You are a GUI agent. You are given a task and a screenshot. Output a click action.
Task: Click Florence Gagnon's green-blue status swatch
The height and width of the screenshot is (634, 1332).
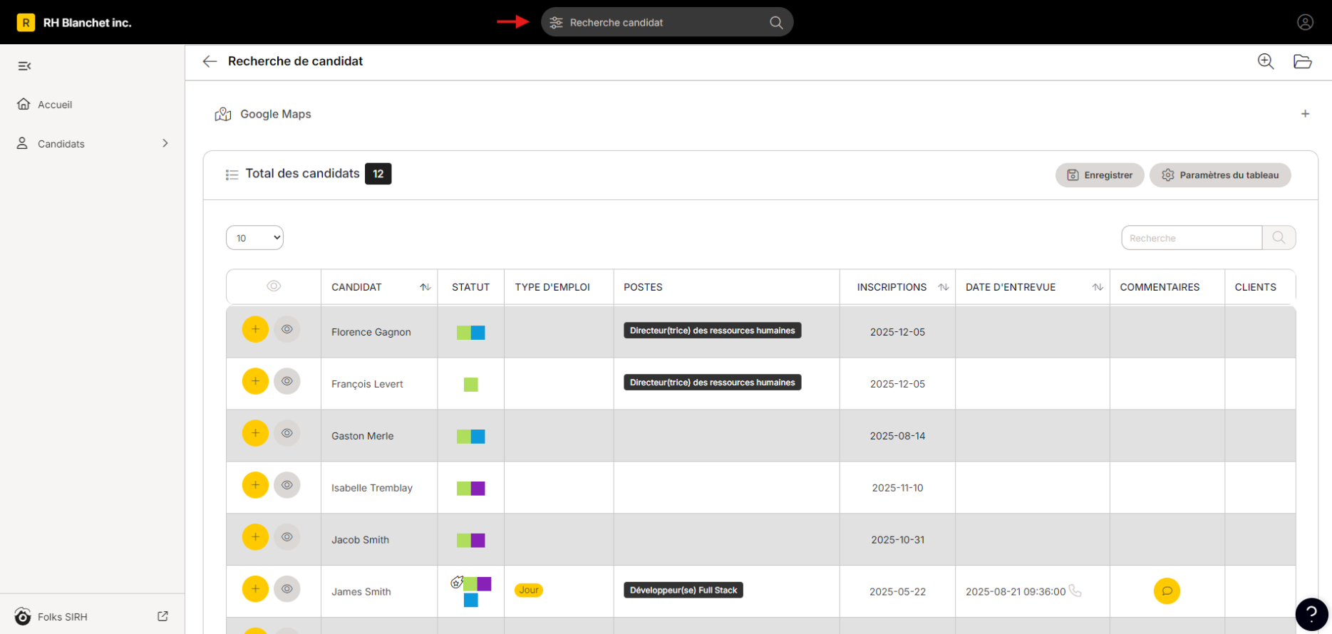(x=471, y=333)
